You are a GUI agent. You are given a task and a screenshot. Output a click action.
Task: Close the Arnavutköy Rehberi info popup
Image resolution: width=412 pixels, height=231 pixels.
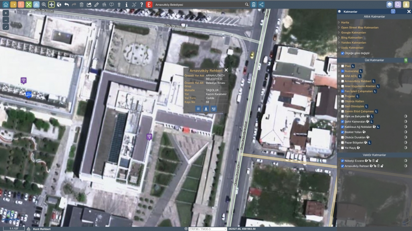click(226, 70)
